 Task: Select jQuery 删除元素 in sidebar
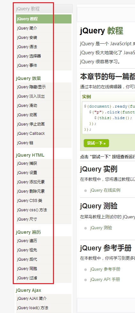point(44,191)
